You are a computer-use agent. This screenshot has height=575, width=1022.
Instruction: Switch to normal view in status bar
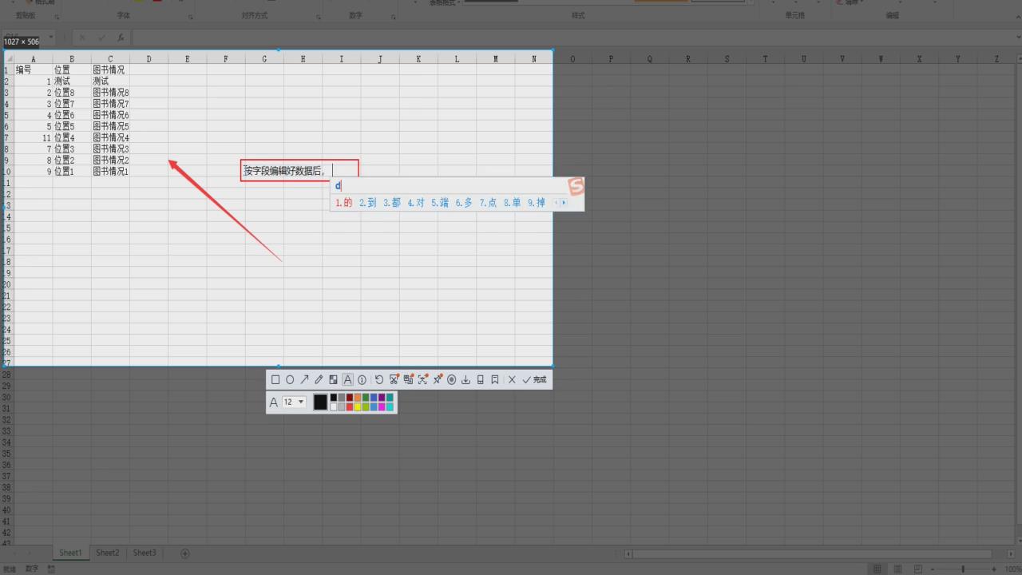click(877, 569)
